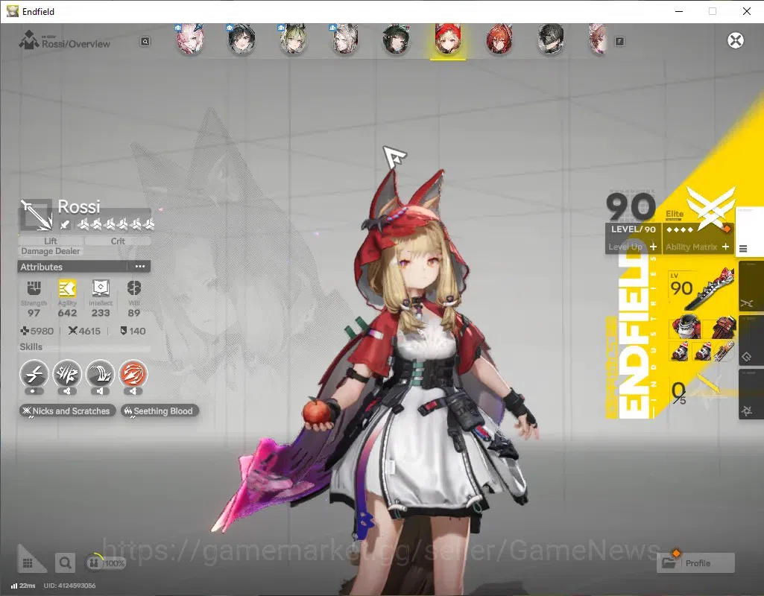Open the first red canister kit slot

679,351
